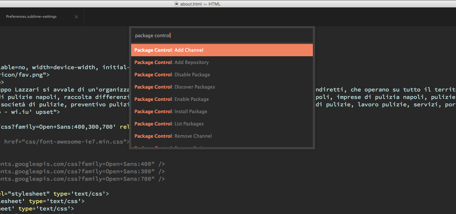456x214 pixels.
Task: Open Package Control: Discover Packages
Action: tap(222, 87)
